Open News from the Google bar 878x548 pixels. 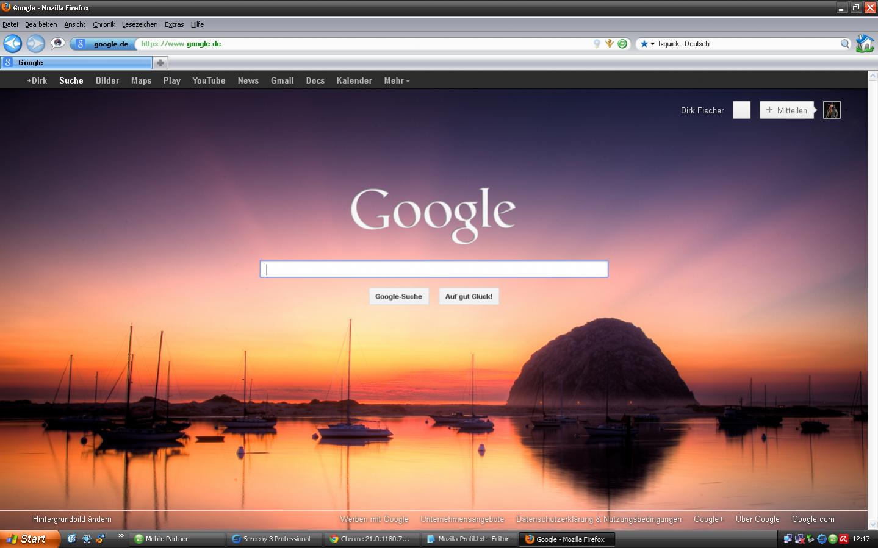(x=248, y=80)
